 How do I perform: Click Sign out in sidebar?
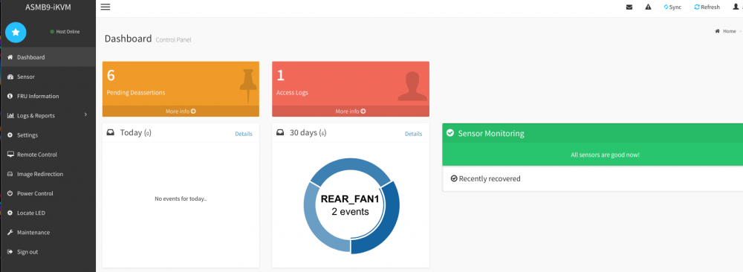click(x=48, y=251)
